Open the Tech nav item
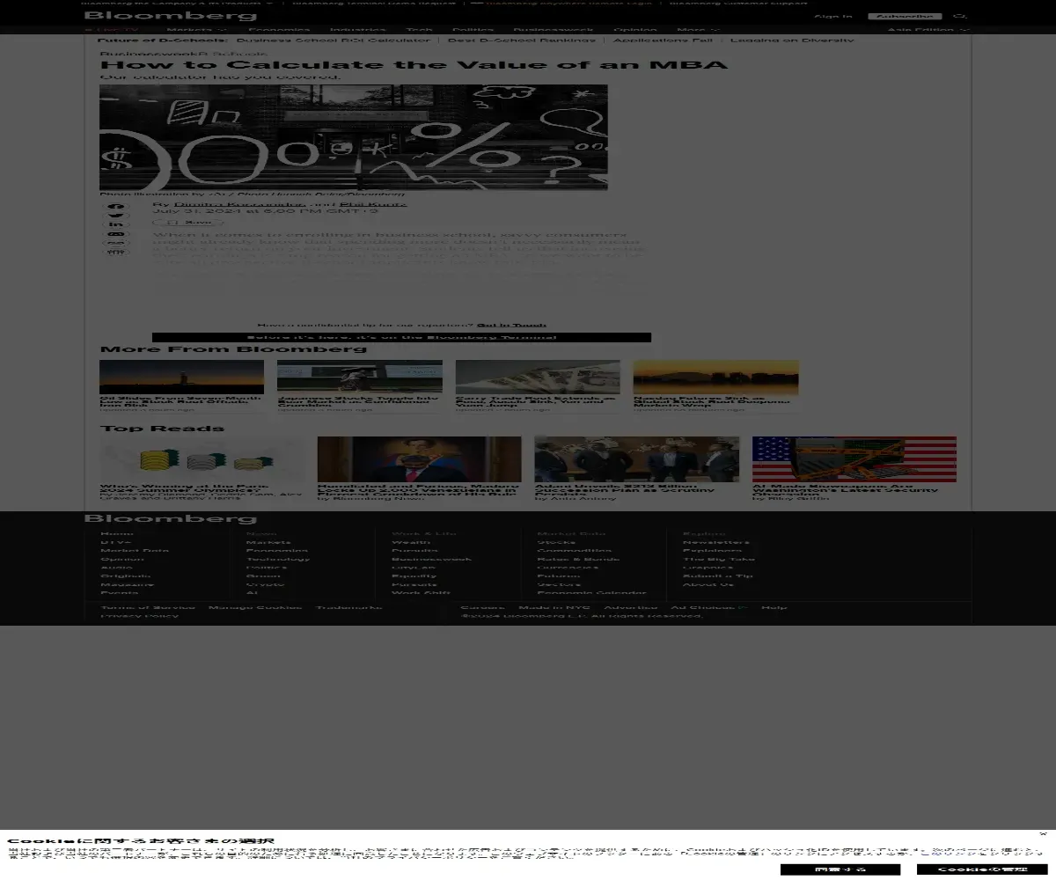The height and width of the screenshot is (880, 1056). (x=419, y=30)
